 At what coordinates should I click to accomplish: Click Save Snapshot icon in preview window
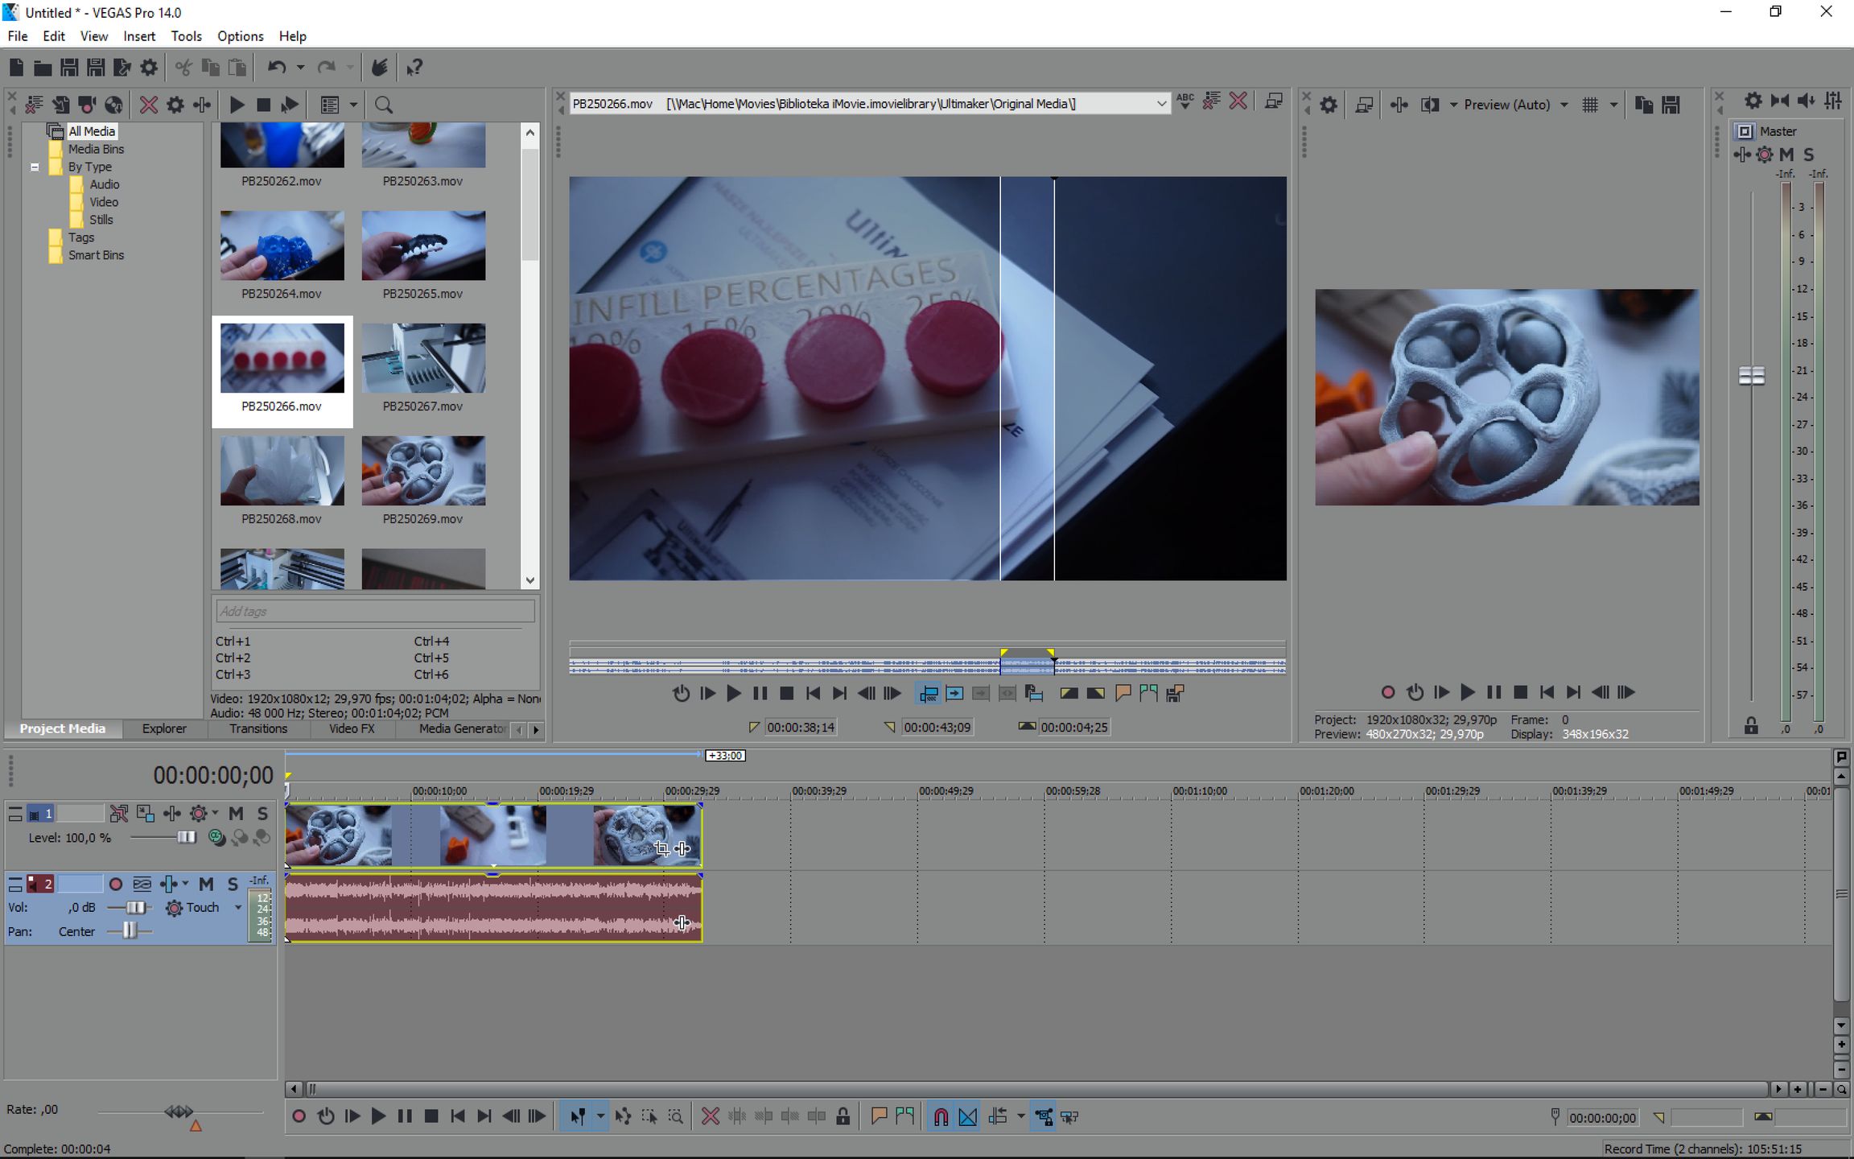pyautogui.click(x=1671, y=105)
